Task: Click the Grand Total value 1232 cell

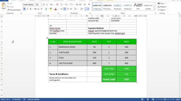Action: pos(126,79)
